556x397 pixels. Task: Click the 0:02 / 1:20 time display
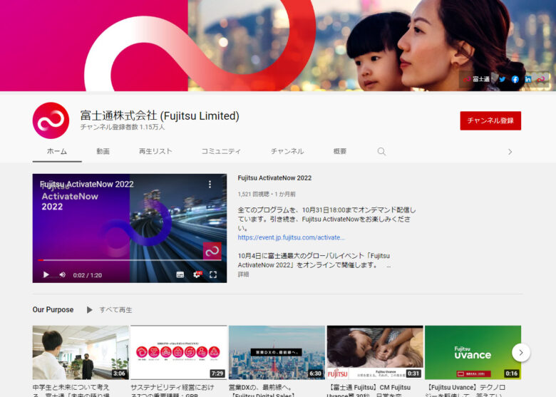click(x=87, y=275)
